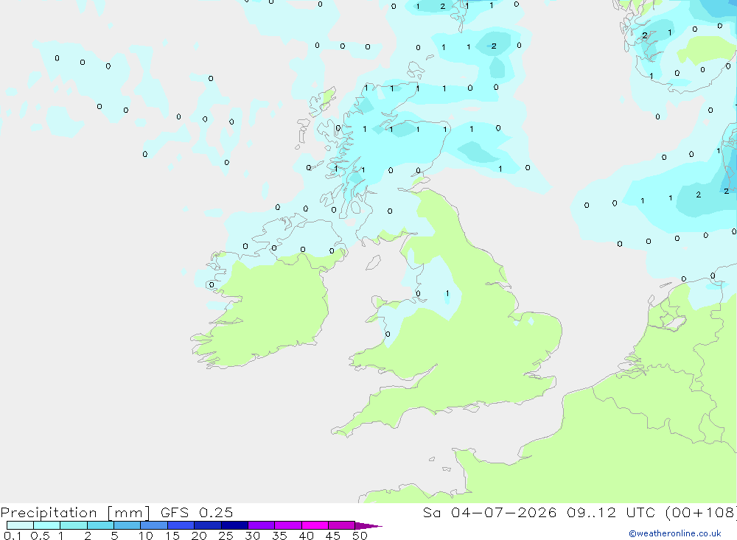Click the legend swatch between 0.5 and 1
This screenshot has height=540, width=737.
pyautogui.click(x=47, y=525)
